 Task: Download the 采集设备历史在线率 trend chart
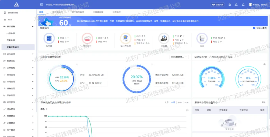click(x=187, y=110)
